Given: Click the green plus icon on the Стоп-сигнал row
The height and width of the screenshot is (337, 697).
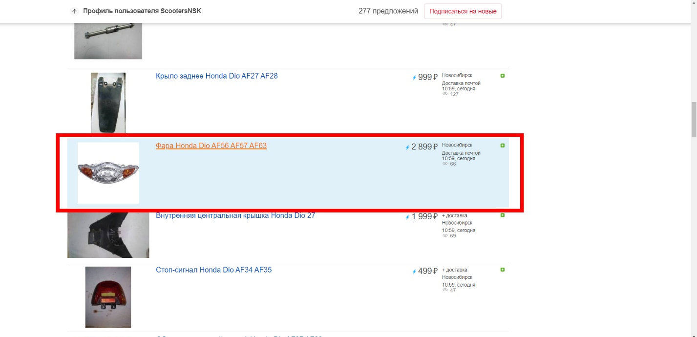Looking at the screenshot, I should point(503,270).
